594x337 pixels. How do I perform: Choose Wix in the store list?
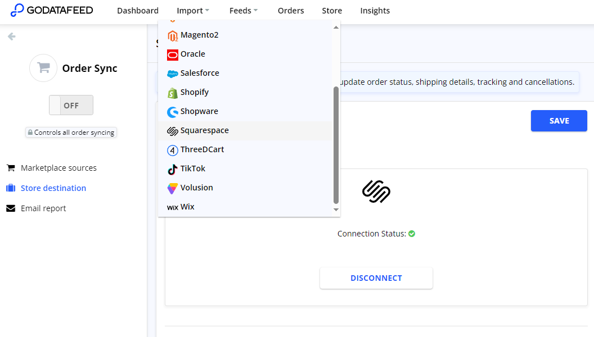pyautogui.click(x=245, y=207)
